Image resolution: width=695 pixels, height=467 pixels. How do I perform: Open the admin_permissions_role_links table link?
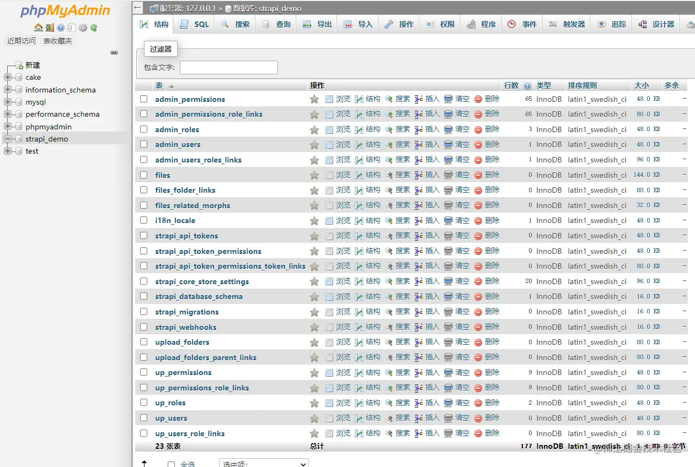[209, 114]
